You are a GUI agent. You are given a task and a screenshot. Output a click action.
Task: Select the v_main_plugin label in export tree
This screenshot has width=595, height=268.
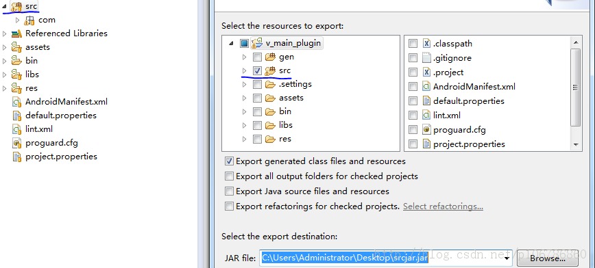click(293, 43)
